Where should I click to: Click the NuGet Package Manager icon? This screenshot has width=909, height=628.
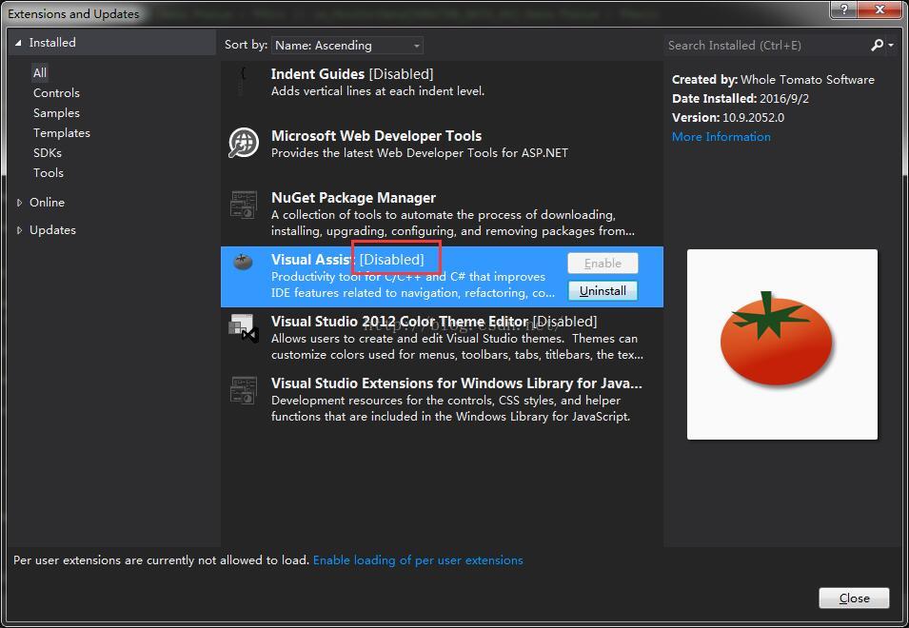[x=244, y=205]
